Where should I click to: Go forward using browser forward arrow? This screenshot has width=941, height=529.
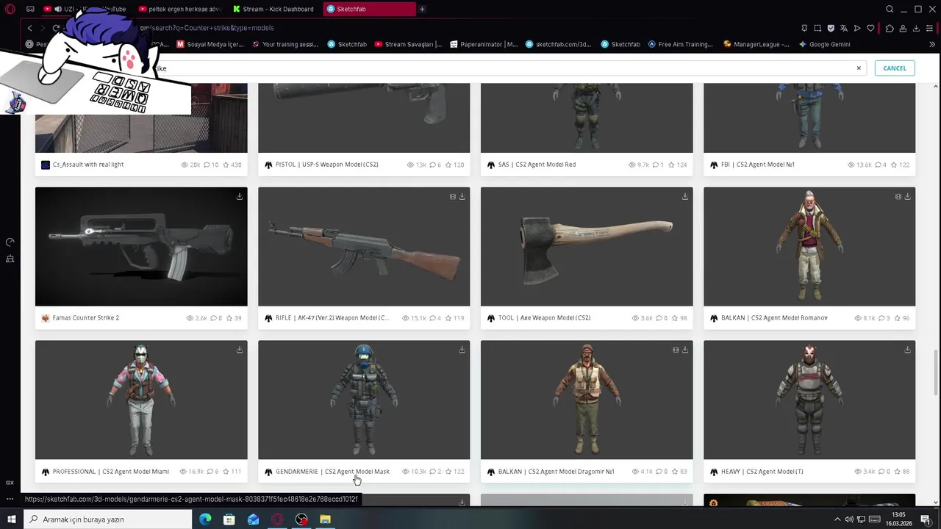[x=43, y=28]
